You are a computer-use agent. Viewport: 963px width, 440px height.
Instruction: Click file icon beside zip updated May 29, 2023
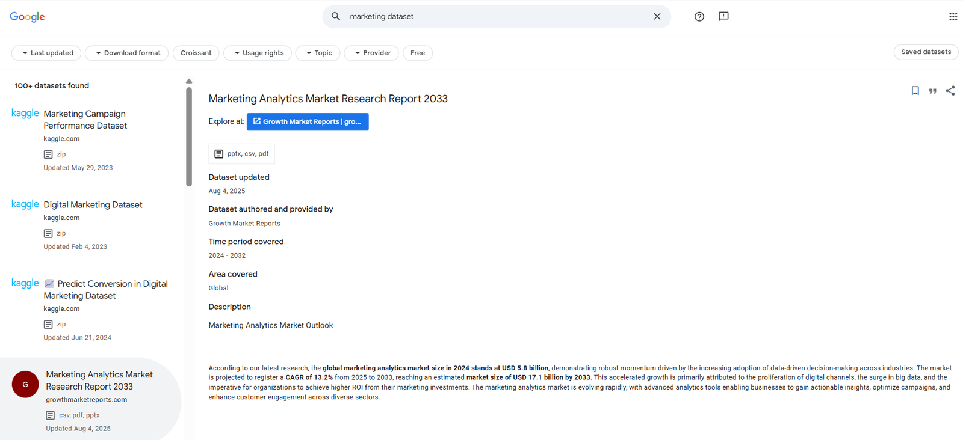click(48, 154)
